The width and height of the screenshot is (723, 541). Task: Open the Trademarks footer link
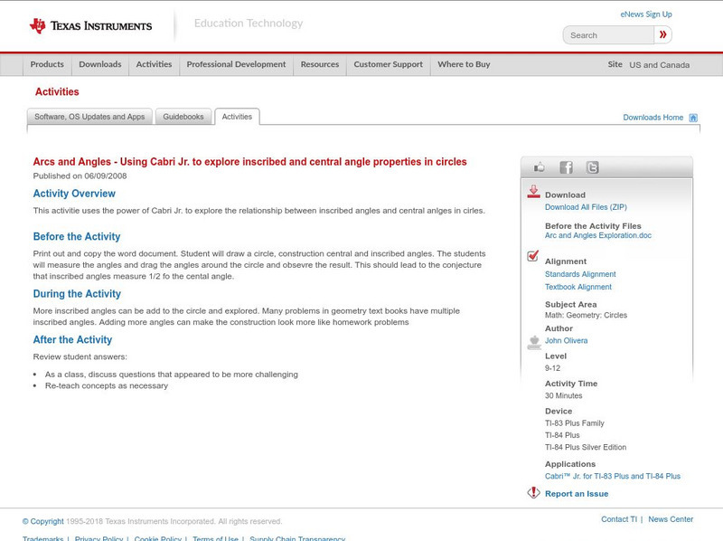click(42, 538)
